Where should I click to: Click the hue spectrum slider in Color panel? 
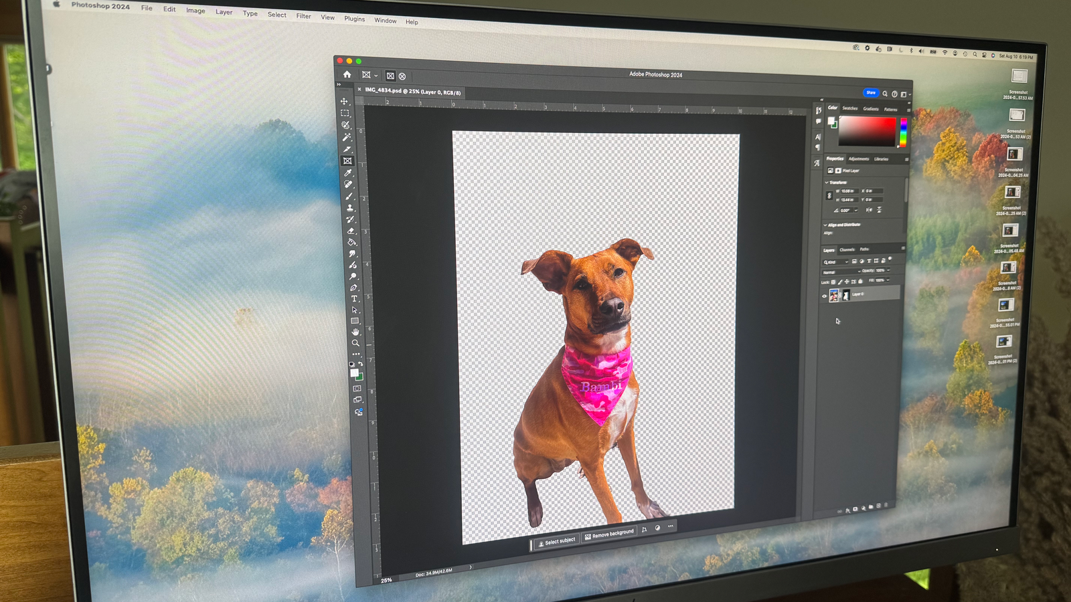tap(903, 132)
